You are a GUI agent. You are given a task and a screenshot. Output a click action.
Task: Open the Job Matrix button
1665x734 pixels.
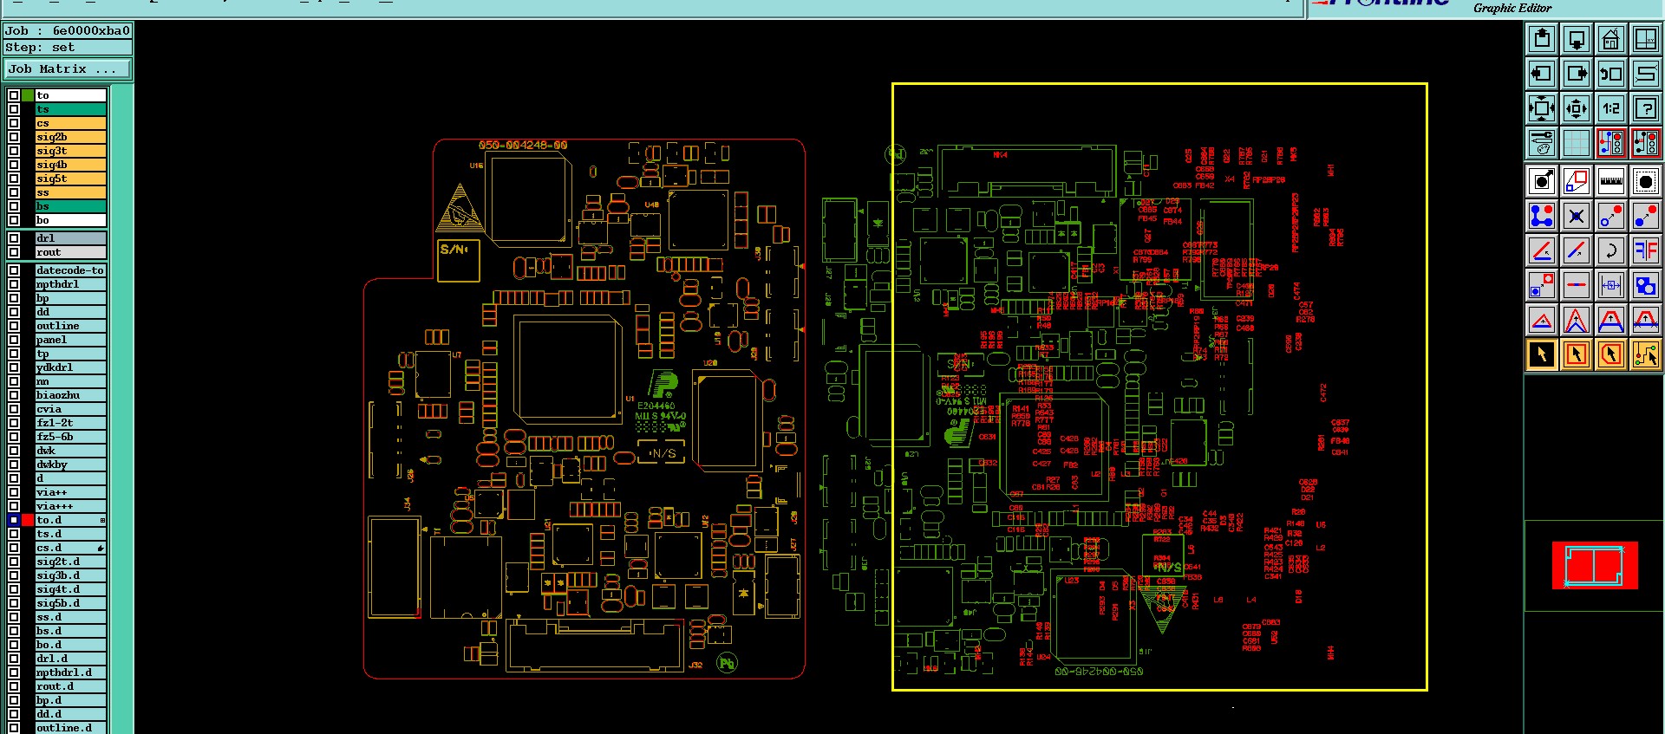tap(68, 68)
